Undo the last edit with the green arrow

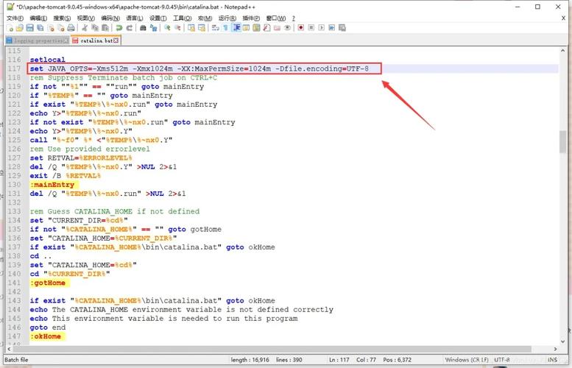(119, 28)
